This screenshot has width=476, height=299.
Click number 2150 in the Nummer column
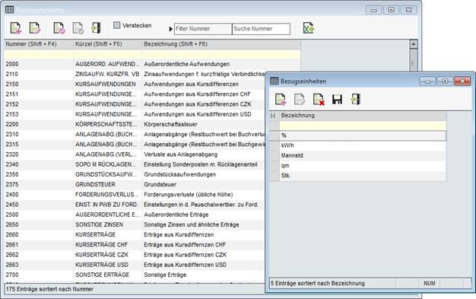point(12,84)
